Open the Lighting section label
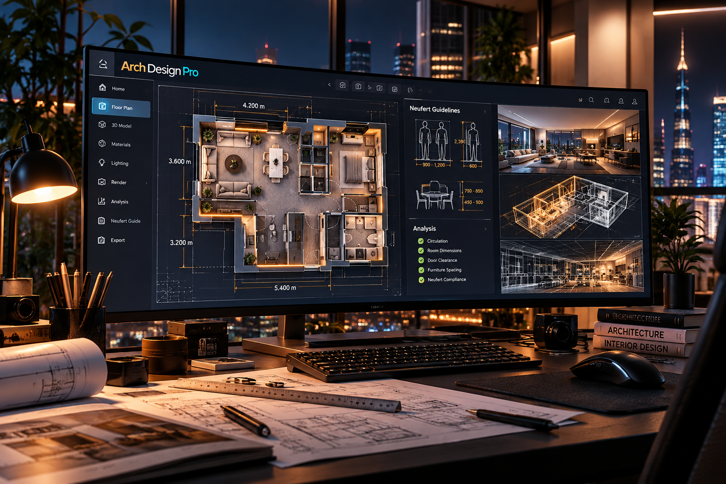The image size is (726, 484). [120, 164]
